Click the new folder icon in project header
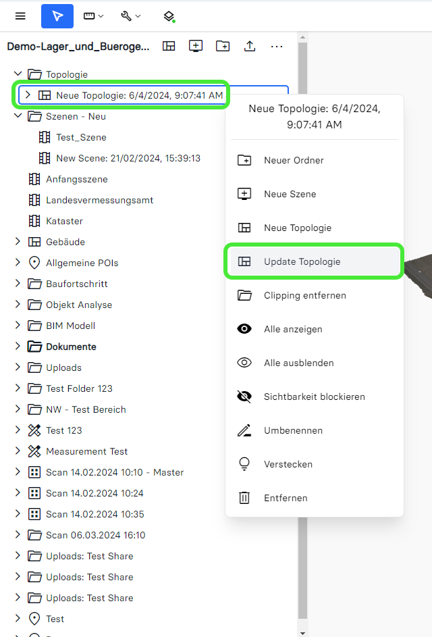This screenshot has width=432, height=637. coord(223,46)
